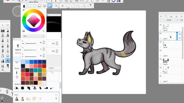Click the layer panel scrollbar
Image resolution: width=184 pixels, height=103 pixels.
(x=183, y=43)
